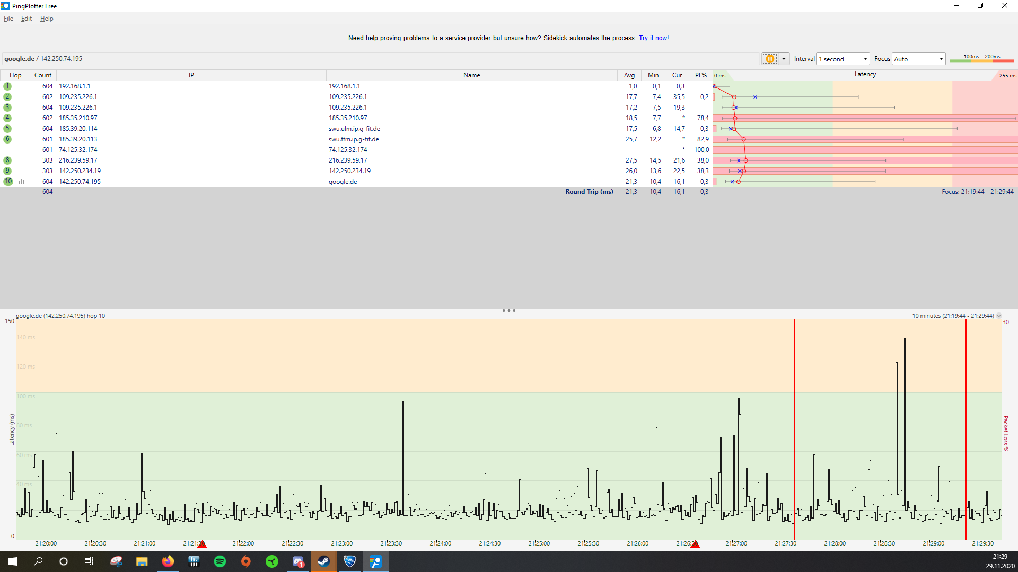1018x572 pixels.
Task: Click the splitter dots above the timeline graph
Action: click(509, 311)
